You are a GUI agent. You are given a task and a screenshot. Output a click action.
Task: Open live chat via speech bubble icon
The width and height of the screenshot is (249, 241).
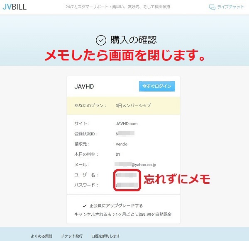212,7
